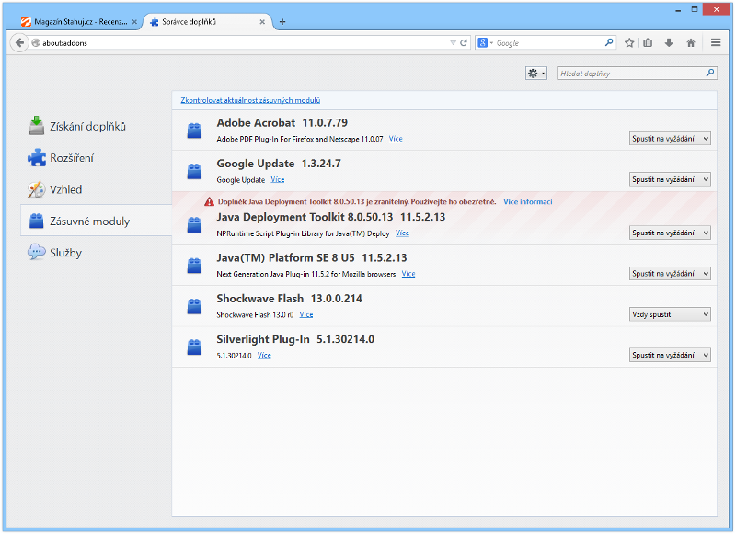
Task: Maximize the Firefox window
Action: (695, 9)
